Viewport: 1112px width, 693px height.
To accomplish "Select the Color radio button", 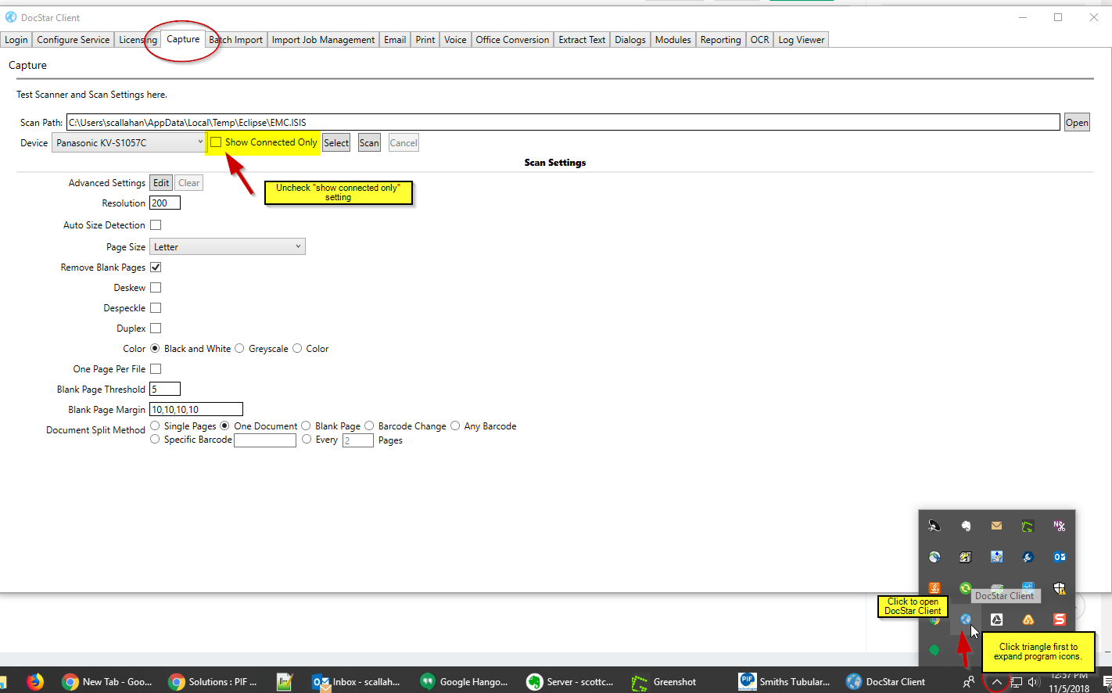I will tap(297, 349).
